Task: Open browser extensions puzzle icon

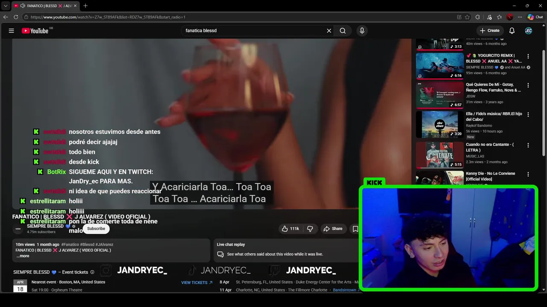Action: pyautogui.click(x=478, y=17)
